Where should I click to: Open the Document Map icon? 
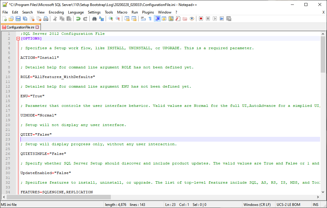171,19
